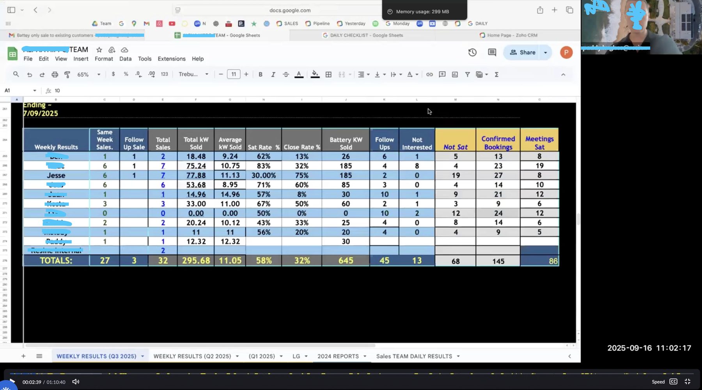Click the insert chart icon
702x390 pixels.
point(455,74)
